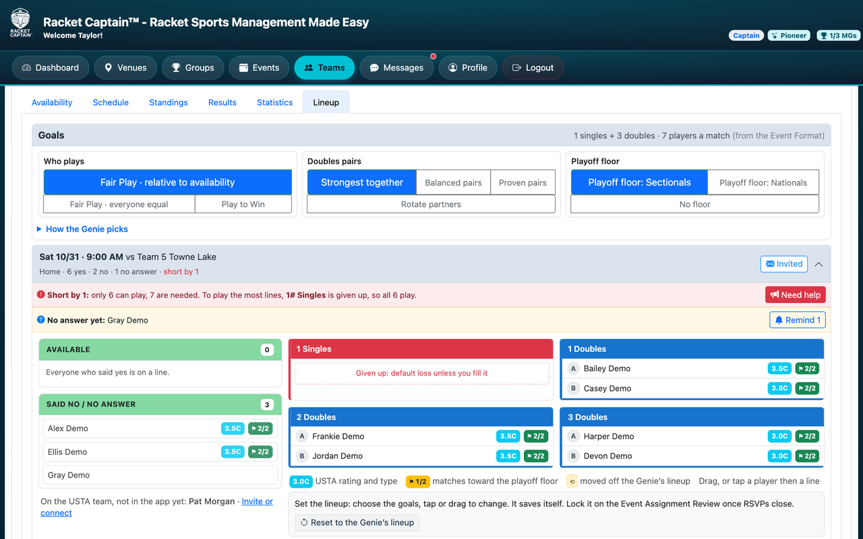This screenshot has width=863, height=539.
Task: Click the Logout button
Action: coord(533,67)
